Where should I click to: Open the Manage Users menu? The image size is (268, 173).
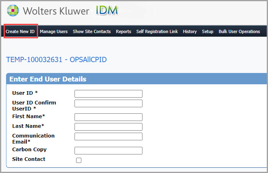(x=54, y=31)
